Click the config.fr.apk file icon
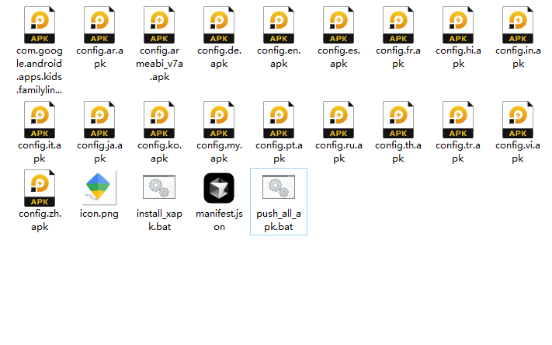Viewport: 552px width, 345px height. point(398,25)
